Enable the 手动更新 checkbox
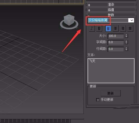 point(98,100)
